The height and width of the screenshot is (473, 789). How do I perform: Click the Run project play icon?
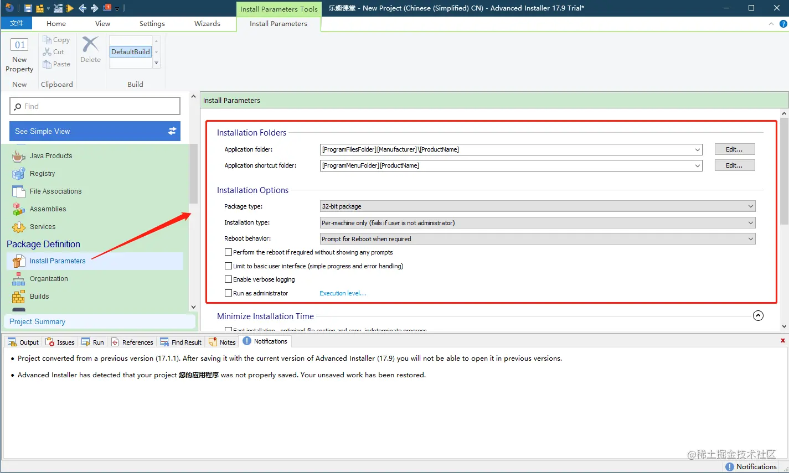tap(69, 8)
